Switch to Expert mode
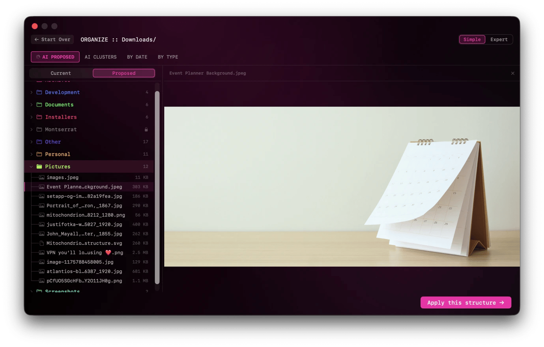Image resolution: width=544 pixels, height=347 pixels. tap(499, 39)
